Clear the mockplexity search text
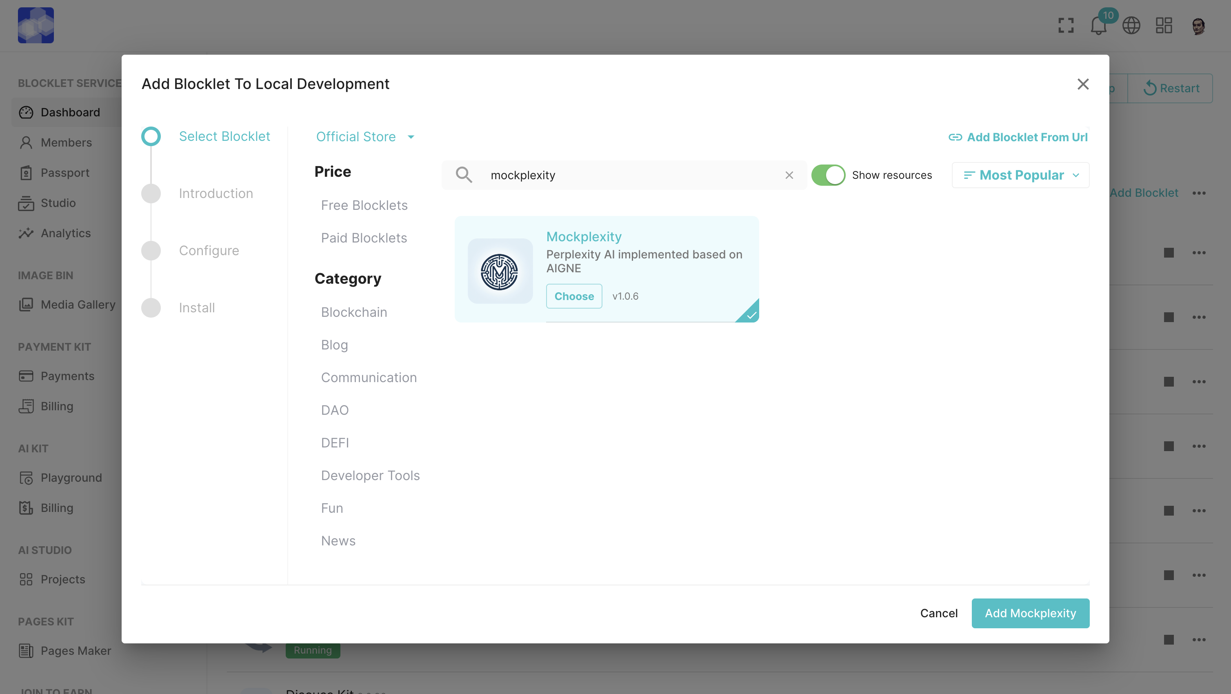1231x694 pixels. tap(789, 175)
